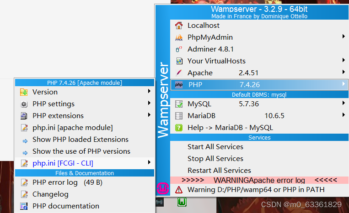Click the Wampserver - 3.2.9 - 64bit title
Screen dimensions: 349x213
click(x=259, y=9)
